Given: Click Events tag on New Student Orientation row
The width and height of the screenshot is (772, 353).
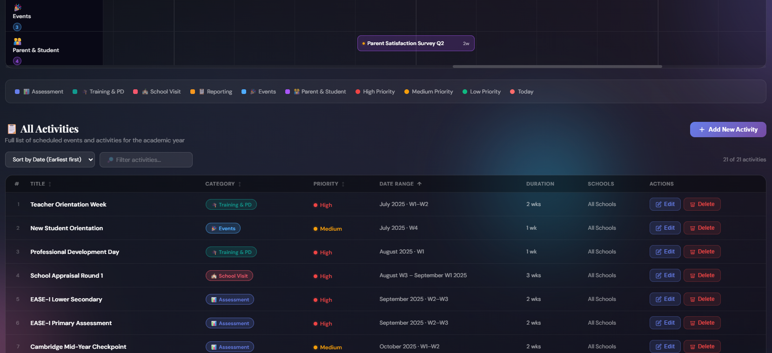Looking at the screenshot, I should tap(223, 228).
